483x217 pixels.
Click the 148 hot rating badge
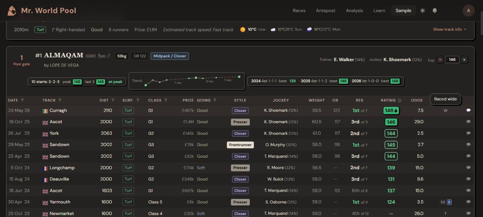pos(391,111)
